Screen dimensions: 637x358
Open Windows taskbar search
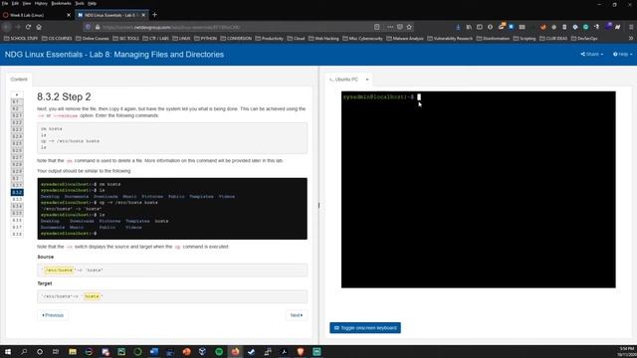pos(24,351)
